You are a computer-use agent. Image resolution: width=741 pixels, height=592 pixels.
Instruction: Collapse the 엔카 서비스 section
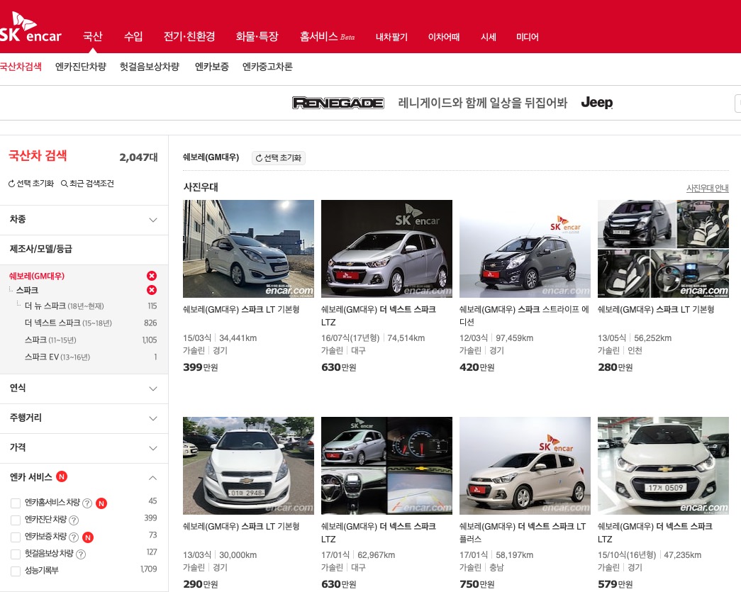152,478
